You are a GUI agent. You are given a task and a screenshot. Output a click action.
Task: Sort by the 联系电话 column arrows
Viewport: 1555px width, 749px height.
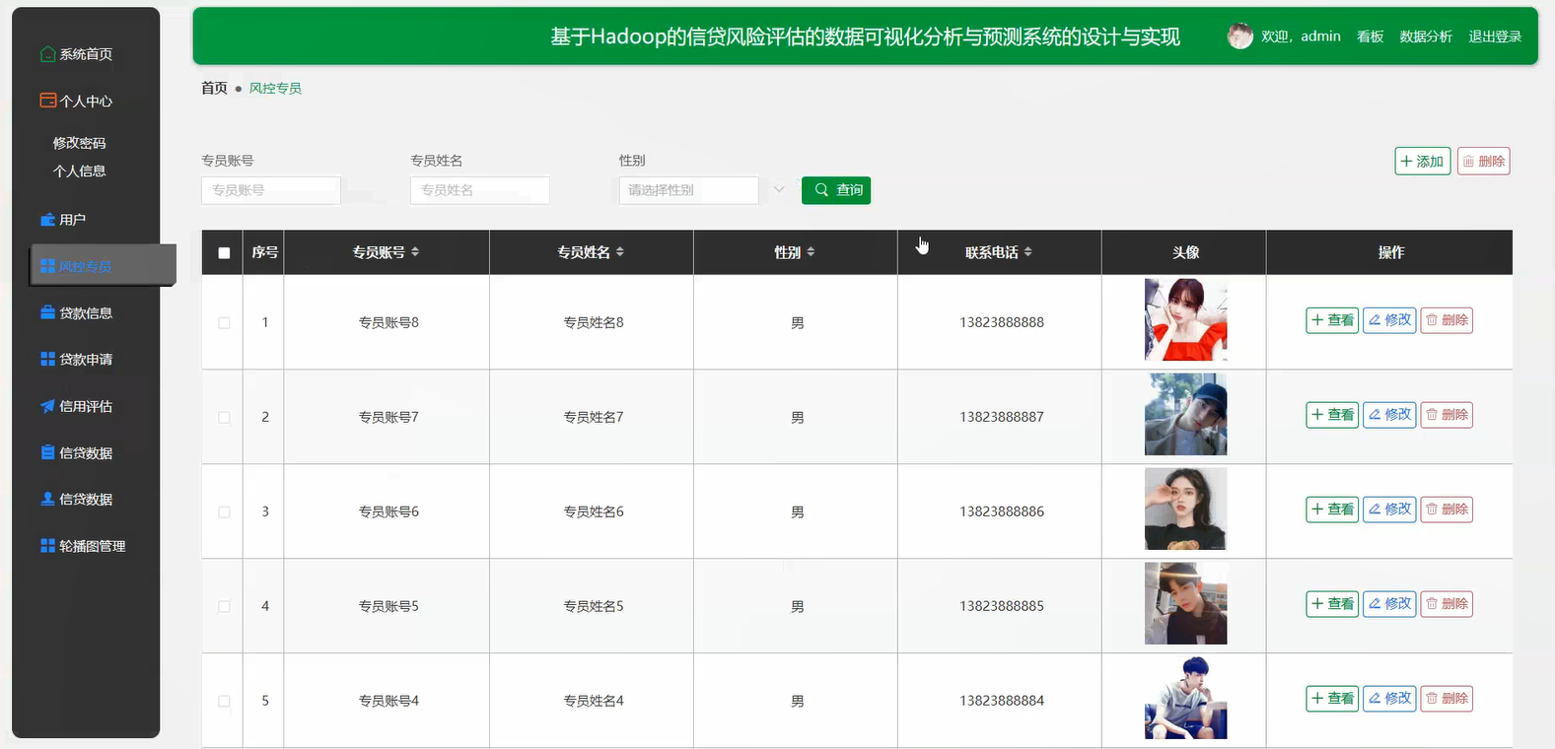pos(1028,252)
